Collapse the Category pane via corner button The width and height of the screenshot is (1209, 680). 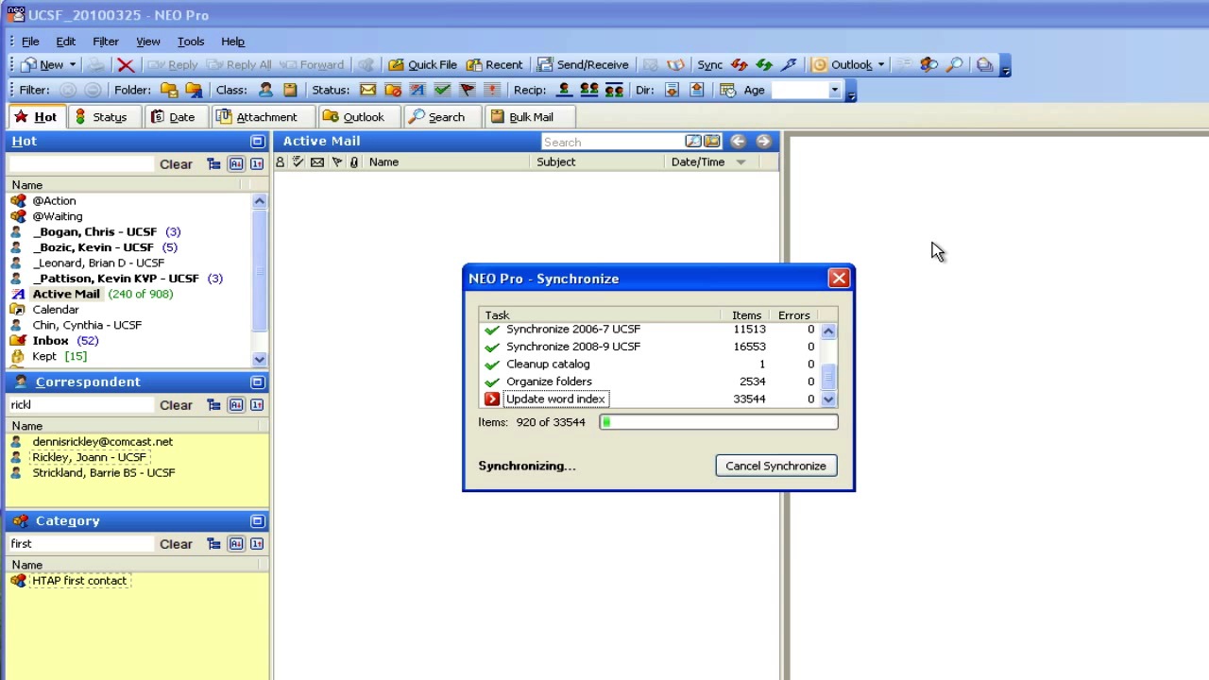pyautogui.click(x=257, y=521)
